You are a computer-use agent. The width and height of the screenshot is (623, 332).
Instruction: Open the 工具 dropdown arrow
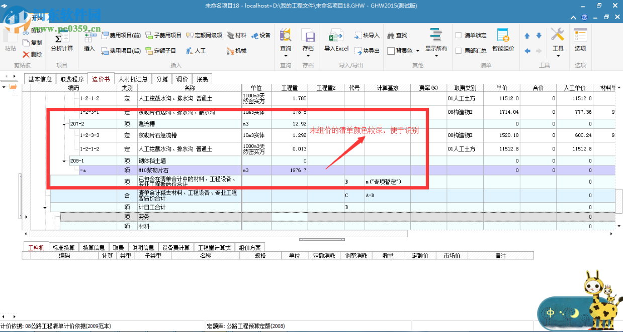click(x=558, y=56)
